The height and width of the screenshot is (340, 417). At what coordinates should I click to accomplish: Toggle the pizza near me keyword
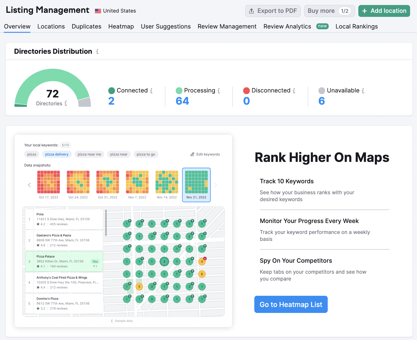click(x=89, y=154)
